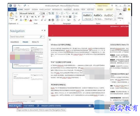Screen dimensions: 140x116
Task: Click the Save icon in quick access toolbar
Action: (x=15, y=6)
